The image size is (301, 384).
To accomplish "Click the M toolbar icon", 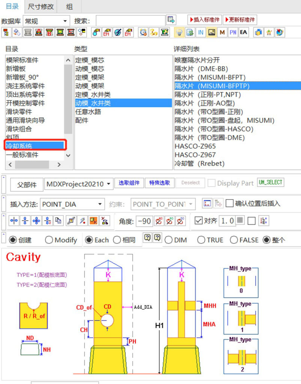I will tap(222, 32).
